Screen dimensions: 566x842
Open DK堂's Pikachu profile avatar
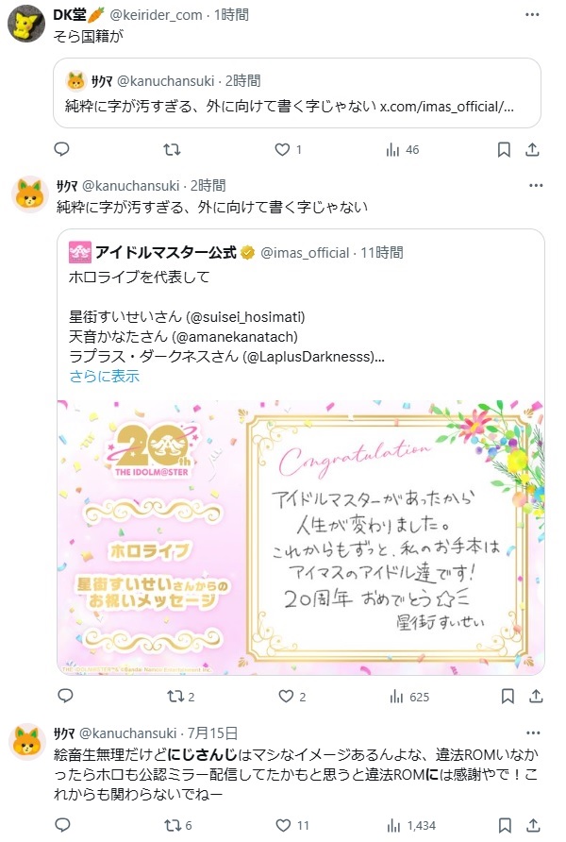click(26, 25)
